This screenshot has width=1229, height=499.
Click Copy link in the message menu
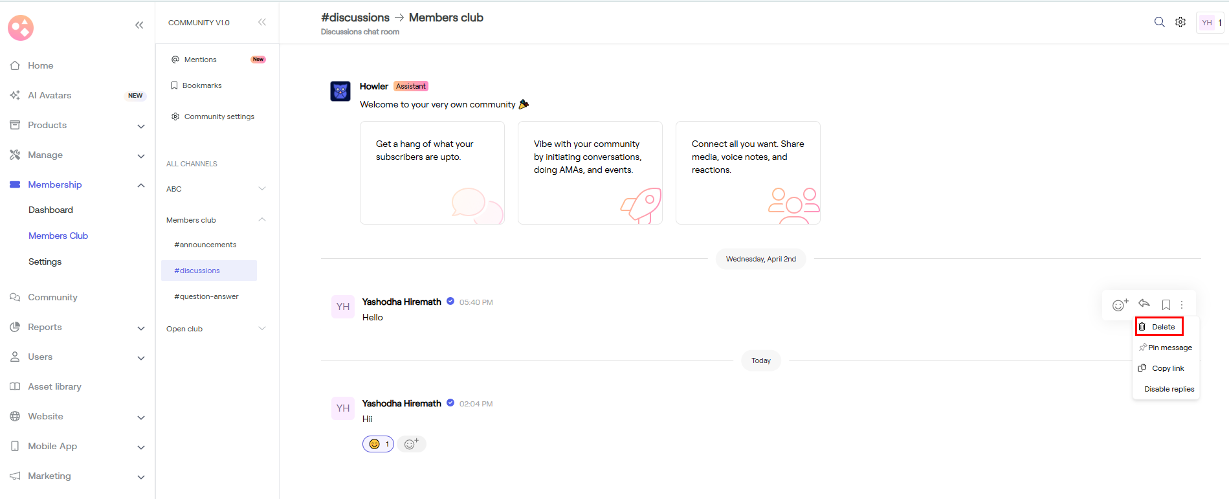click(x=1162, y=368)
